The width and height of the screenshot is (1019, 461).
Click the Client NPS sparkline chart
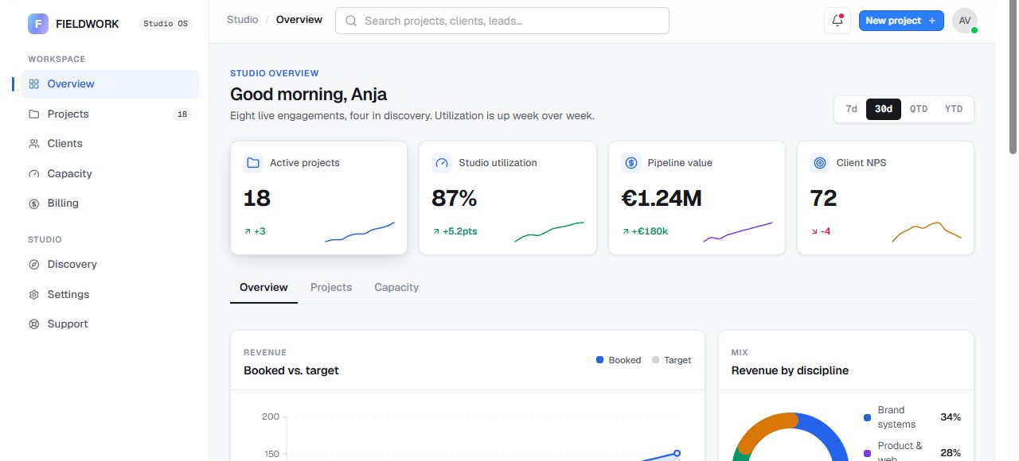tap(927, 231)
